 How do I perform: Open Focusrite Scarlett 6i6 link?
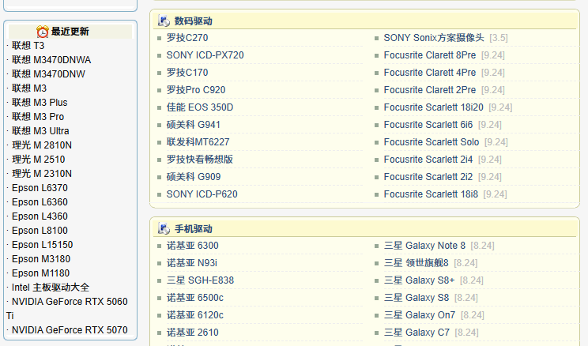click(x=428, y=125)
